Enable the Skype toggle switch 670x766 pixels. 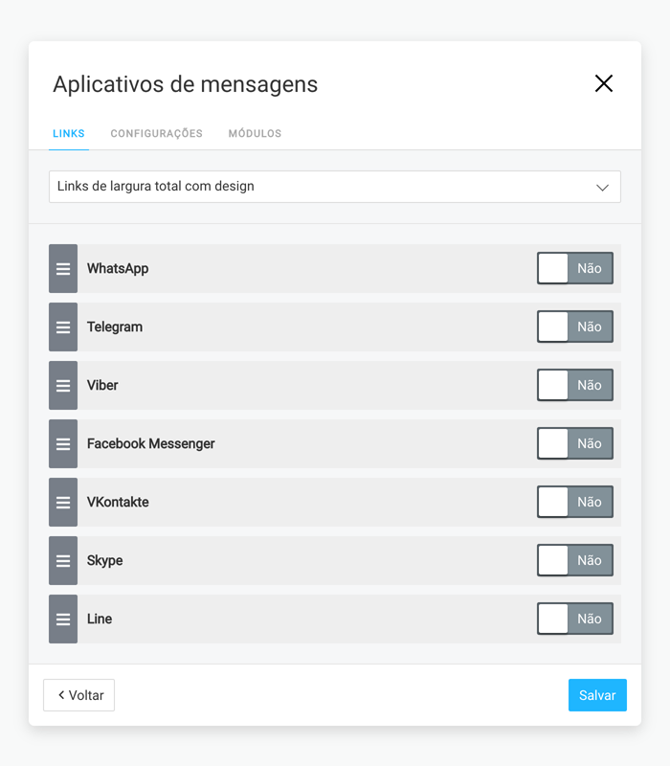coord(575,560)
